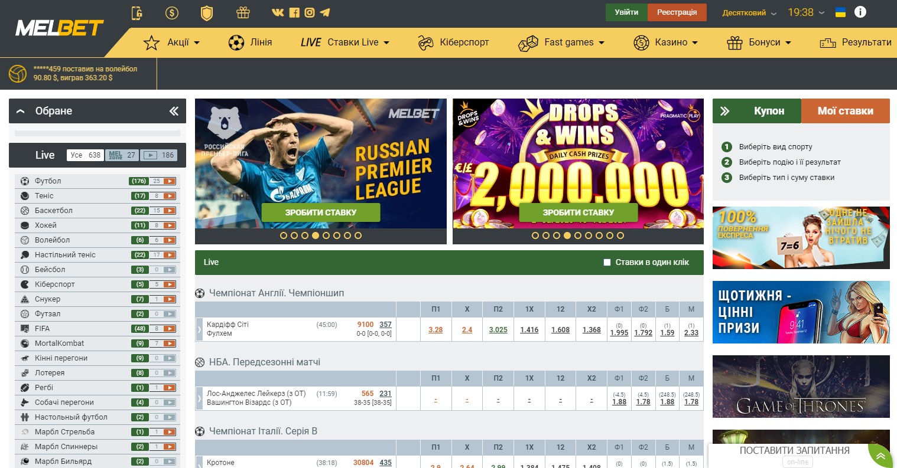Open Чемпіонат Англії. Чемпіоншип league link

(x=277, y=293)
